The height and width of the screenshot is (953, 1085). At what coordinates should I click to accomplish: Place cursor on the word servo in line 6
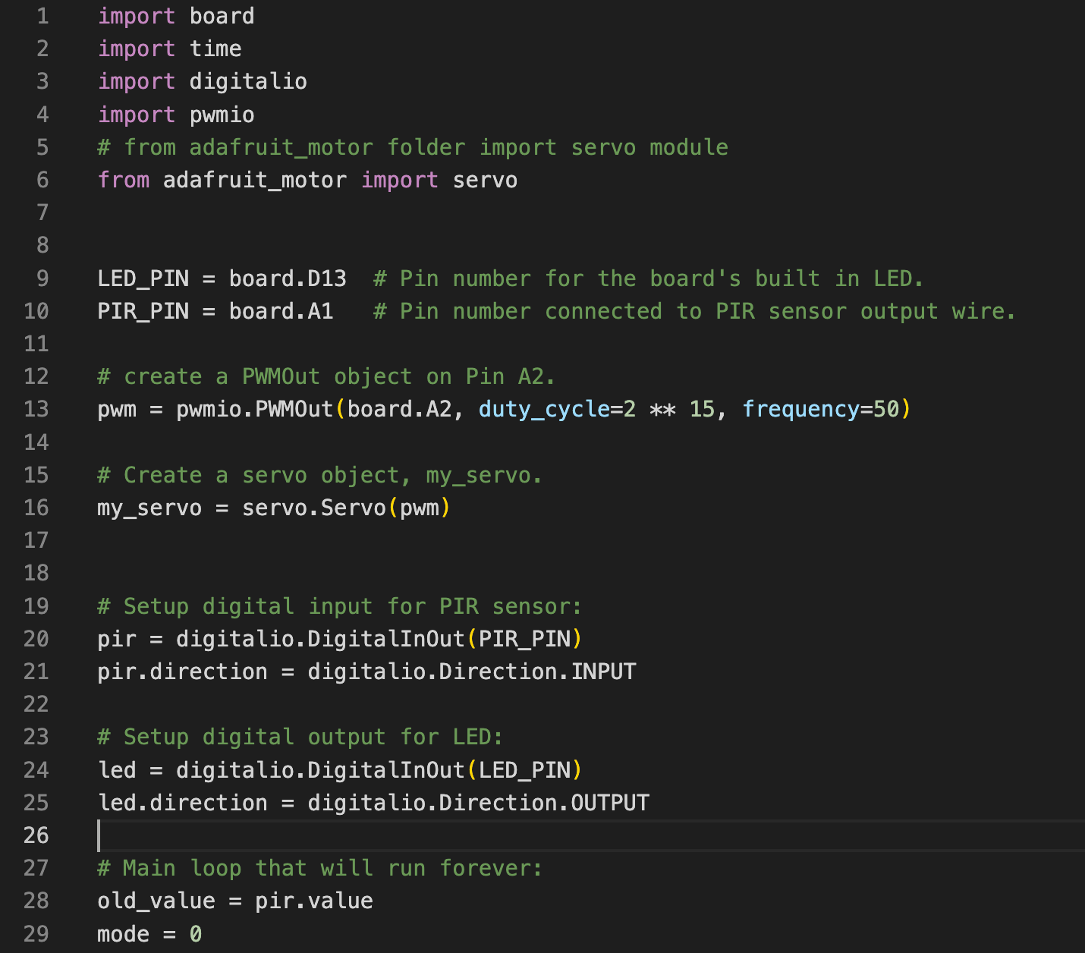pyautogui.click(x=485, y=180)
